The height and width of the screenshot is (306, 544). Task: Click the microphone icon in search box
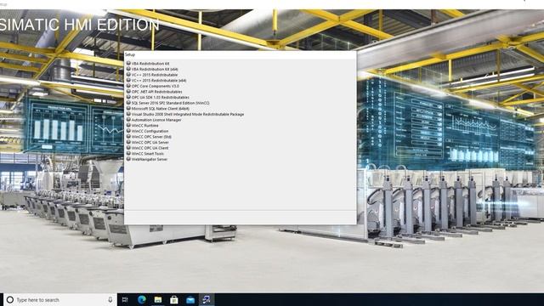pyautogui.click(x=110, y=300)
